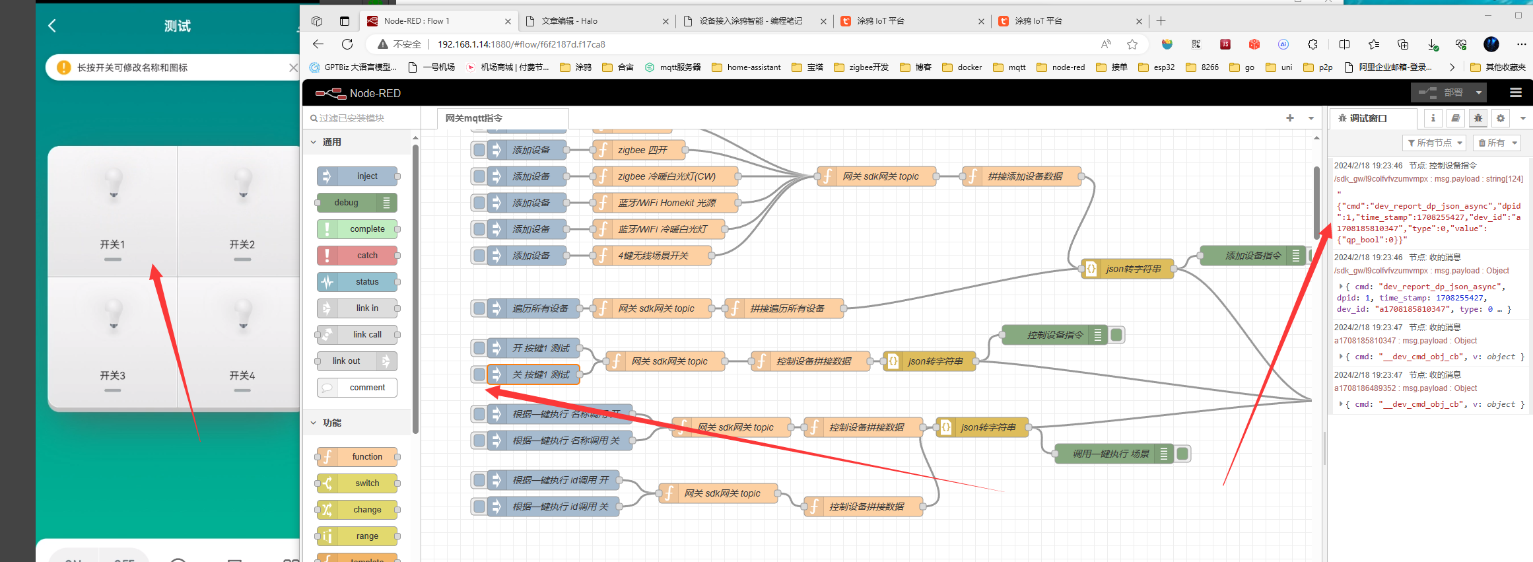Open the flow list dropdown arrow
The image size is (1533, 562).
pyautogui.click(x=1311, y=118)
